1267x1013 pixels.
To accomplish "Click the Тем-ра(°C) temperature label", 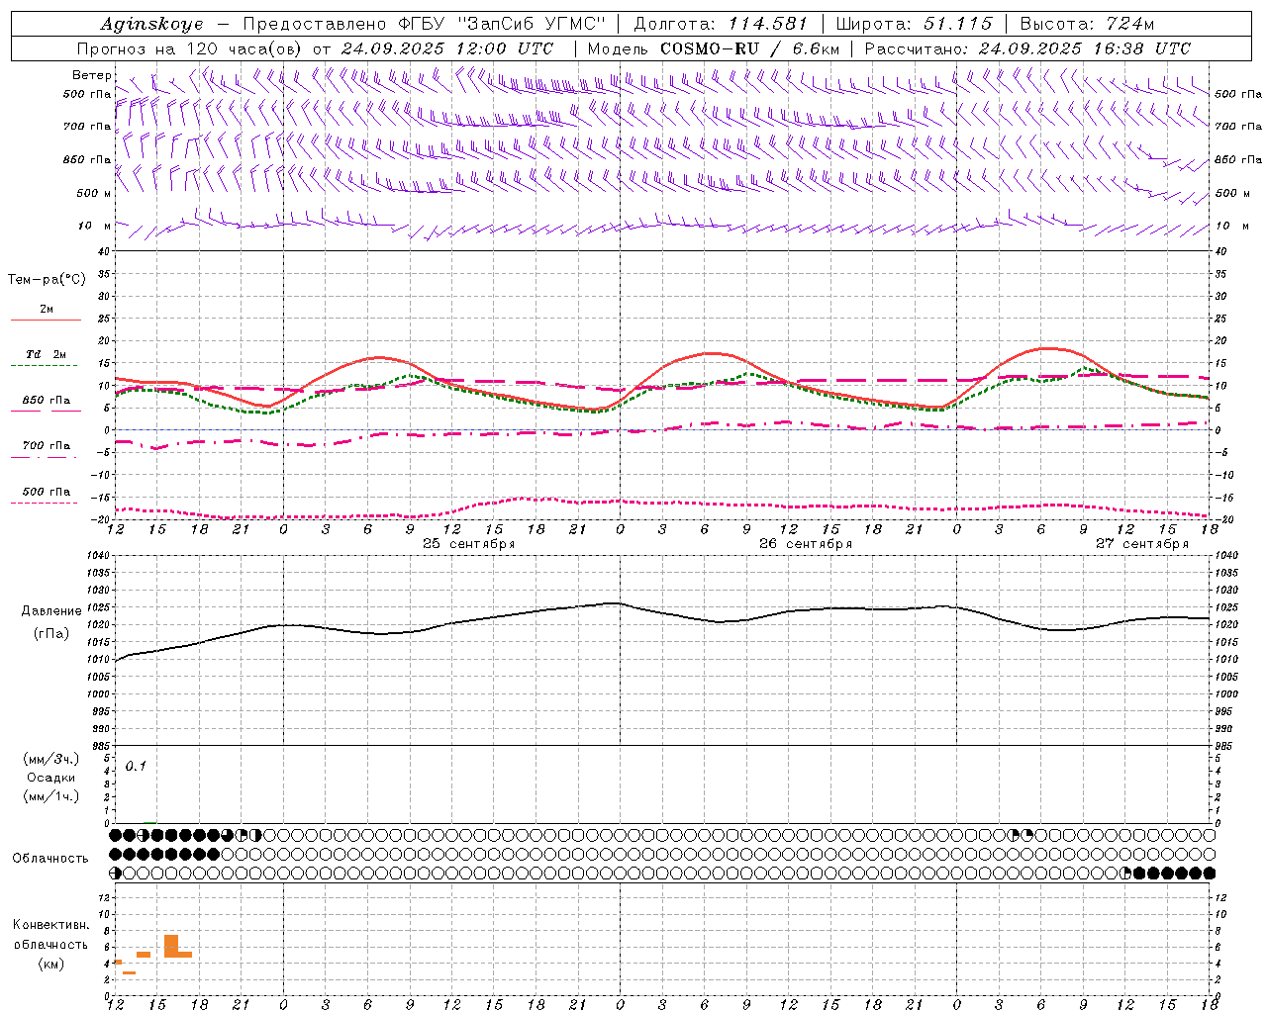I will (47, 280).
